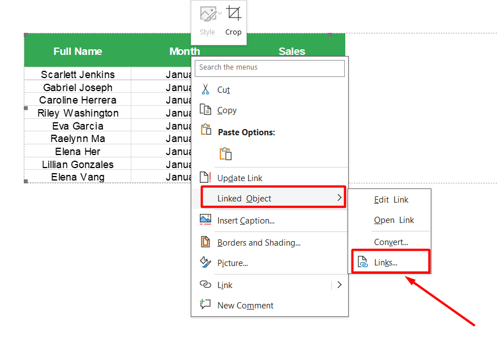Viewport: 497px width, 339px height.
Task: Open Links... dialog from submenu
Action: point(390,263)
